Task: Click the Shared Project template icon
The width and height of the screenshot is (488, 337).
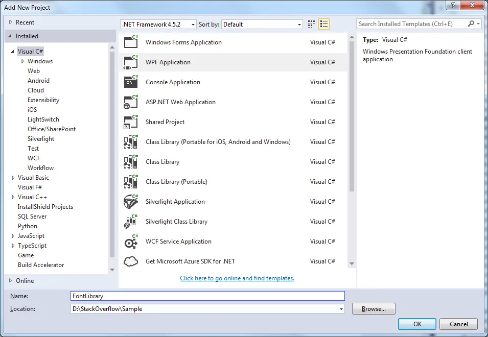Action: pos(131,122)
